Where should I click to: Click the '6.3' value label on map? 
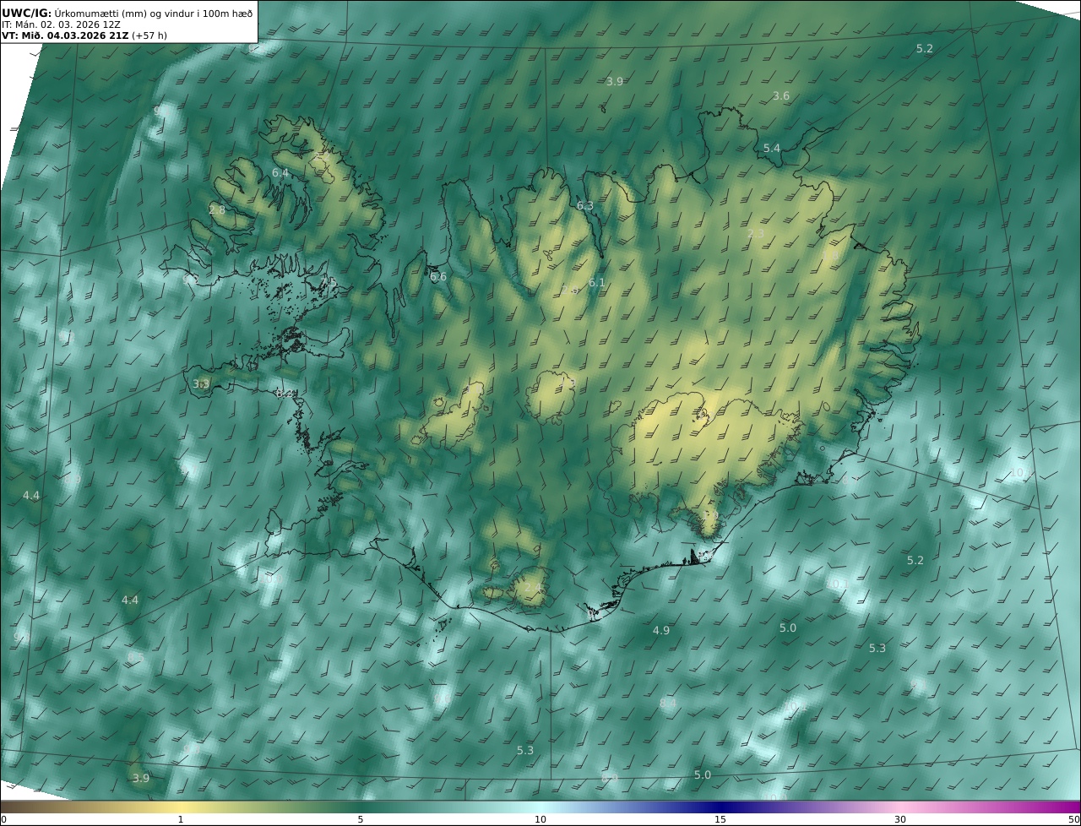tap(585, 206)
